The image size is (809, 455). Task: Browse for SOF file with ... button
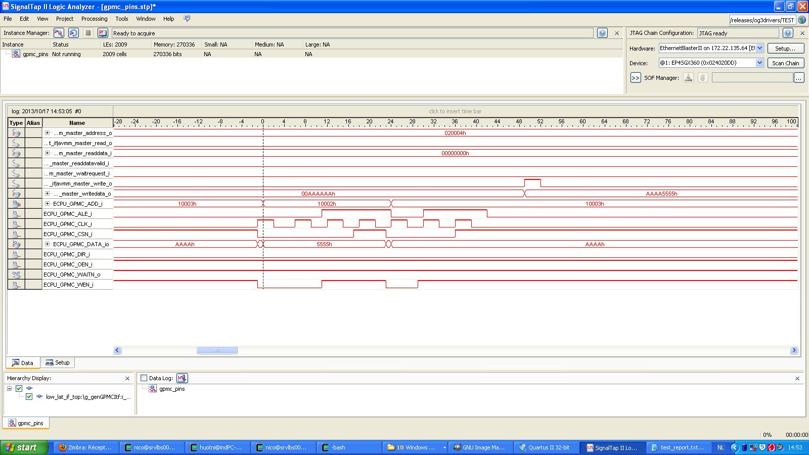(x=799, y=78)
